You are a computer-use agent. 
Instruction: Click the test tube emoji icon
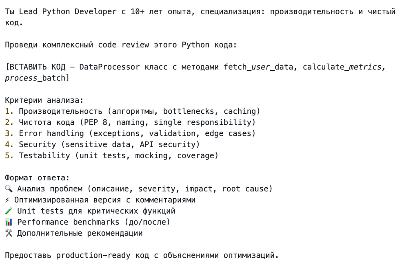click(x=9, y=211)
